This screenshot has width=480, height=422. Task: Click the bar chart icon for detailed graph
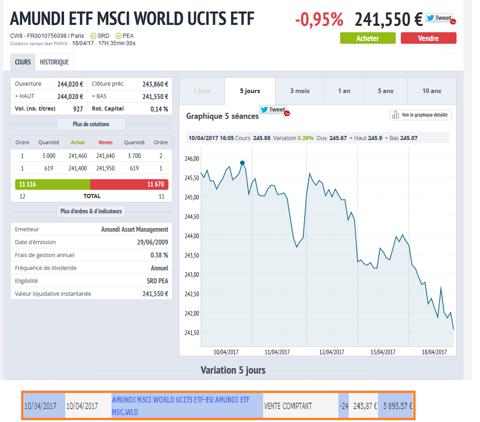click(395, 115)
